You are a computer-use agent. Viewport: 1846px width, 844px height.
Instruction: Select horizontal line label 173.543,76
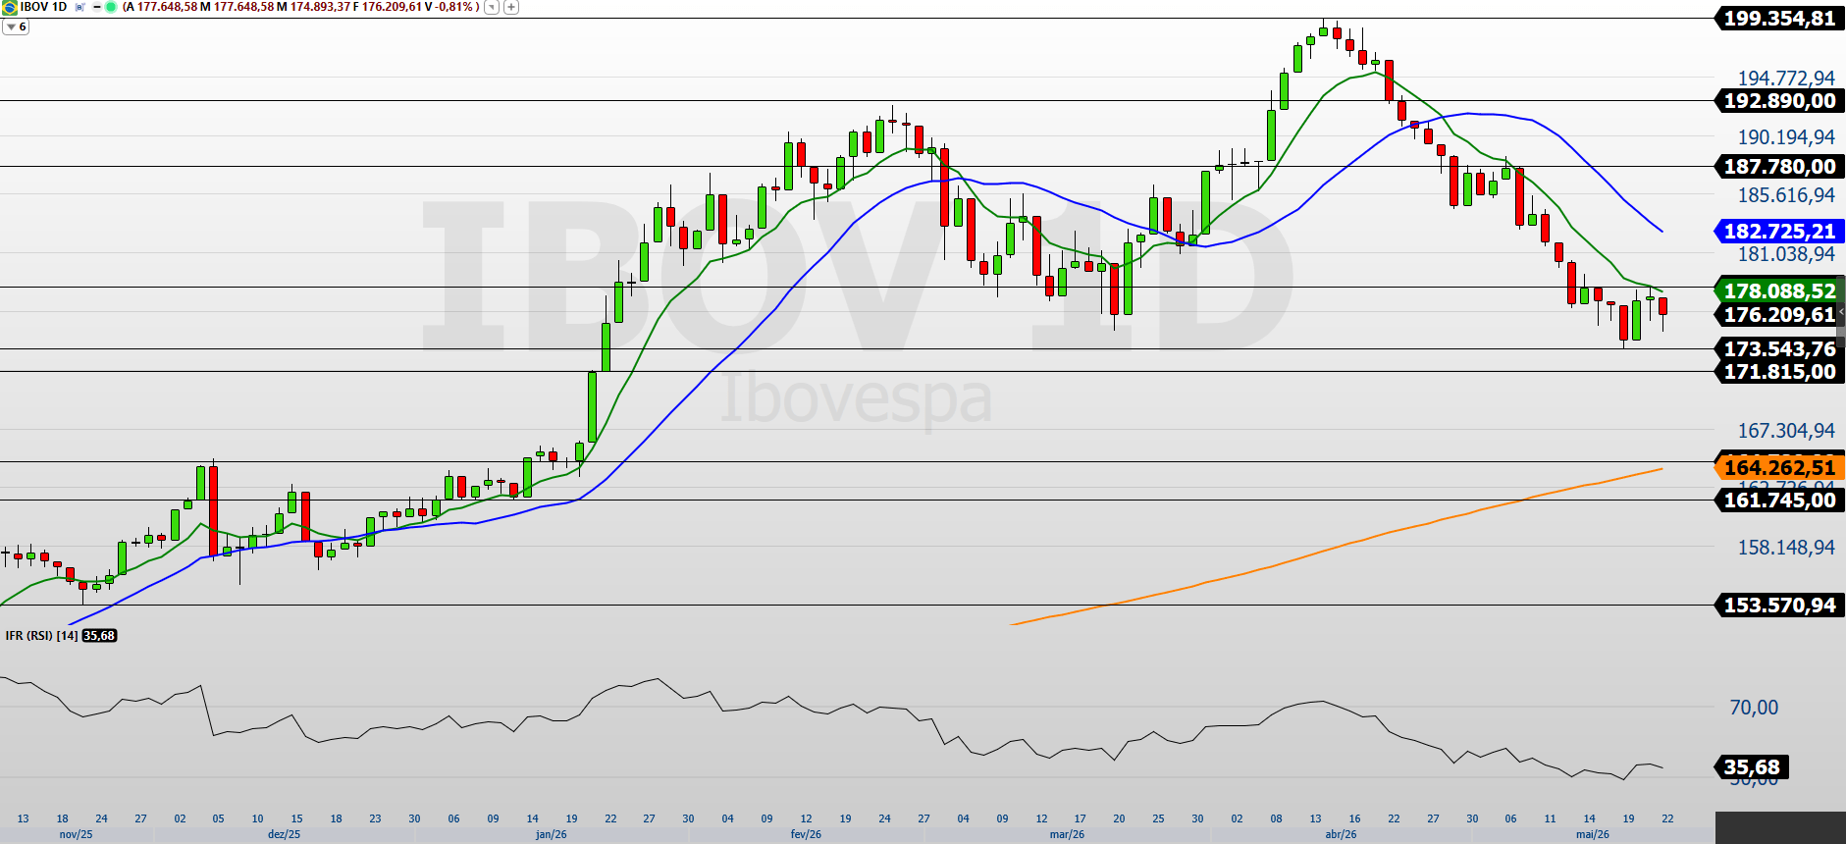click(x=1779, y=349)
